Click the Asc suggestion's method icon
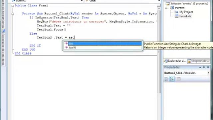Viewport: 213px width, 120px height. click(66, 43)
